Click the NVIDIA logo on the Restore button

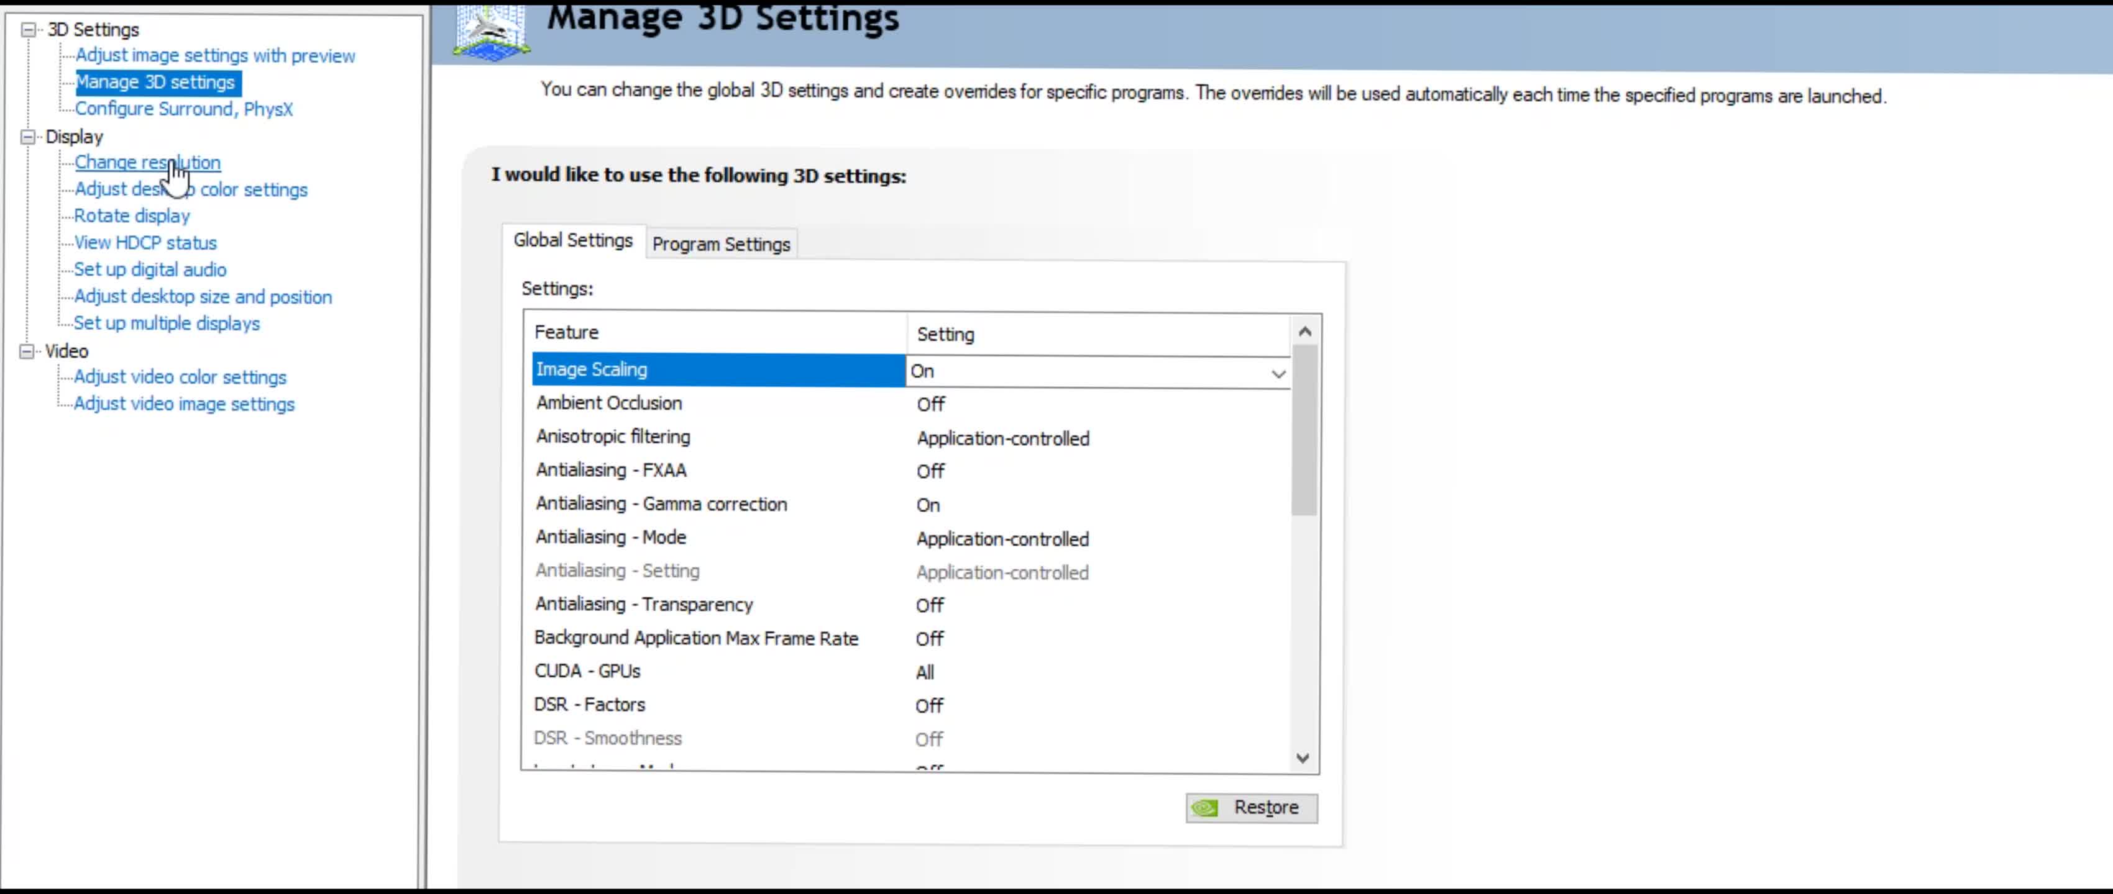tap(1206, 808)
